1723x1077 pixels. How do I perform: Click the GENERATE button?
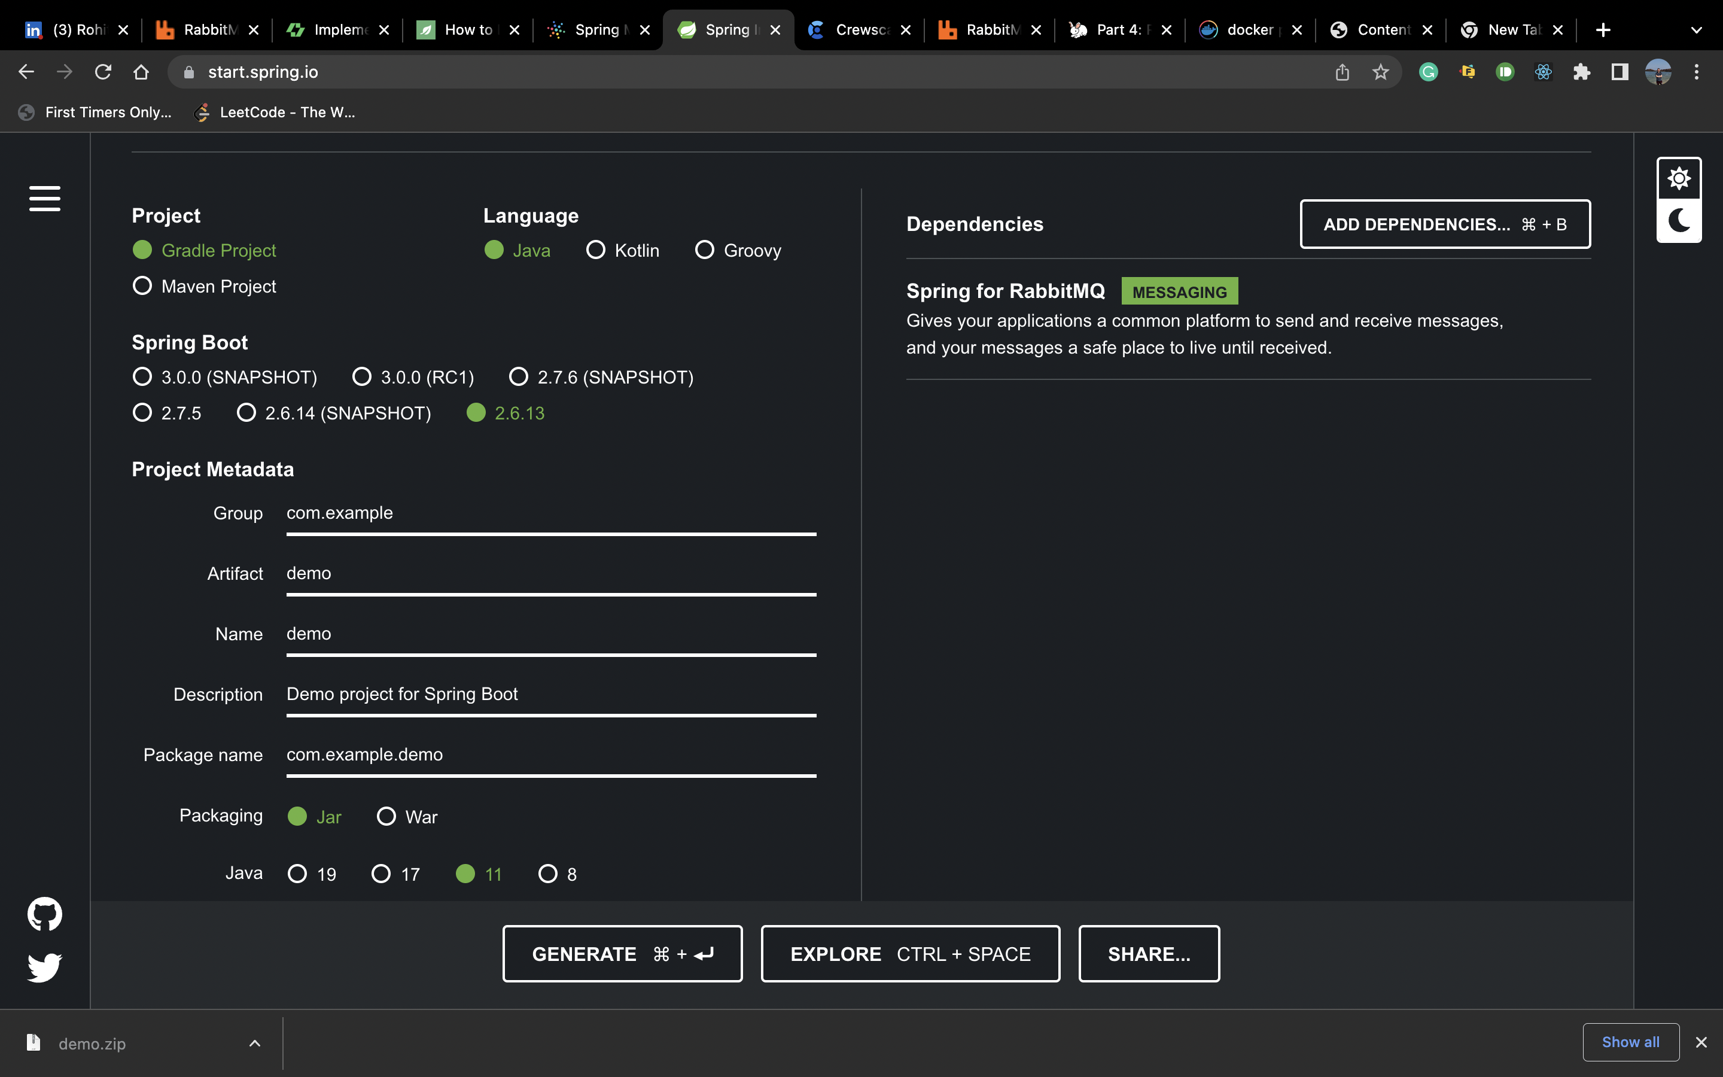click(622, 954)
